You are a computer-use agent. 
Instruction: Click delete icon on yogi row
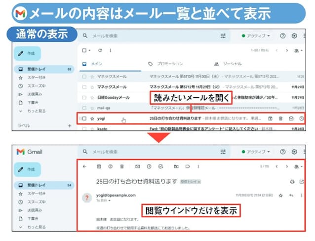[281, 119]
